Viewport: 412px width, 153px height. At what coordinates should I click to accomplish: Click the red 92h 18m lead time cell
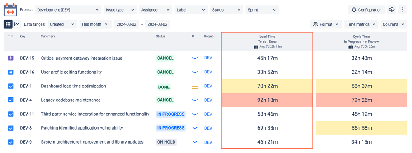(x=267, y=100)
